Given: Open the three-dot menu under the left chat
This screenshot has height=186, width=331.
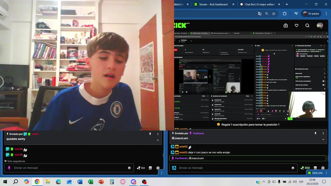Looking at the screenshot, I should click(x=162, y=173).
